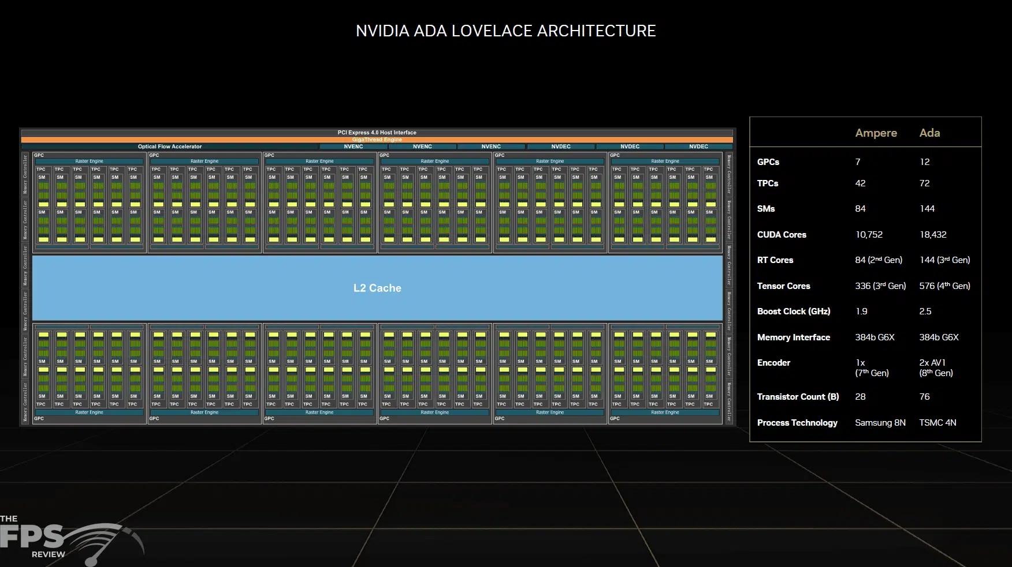1012x567 pixels.
Task: Click the Memory Interface row label
Action: click(794, 337)
